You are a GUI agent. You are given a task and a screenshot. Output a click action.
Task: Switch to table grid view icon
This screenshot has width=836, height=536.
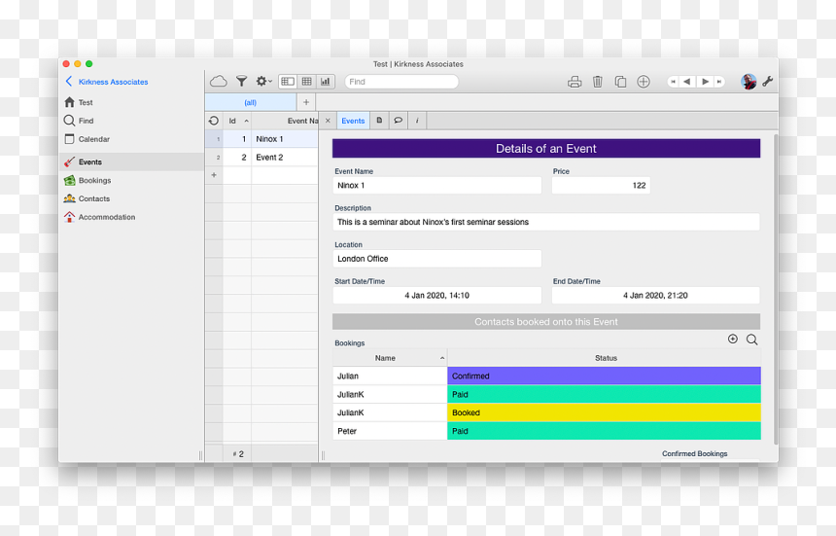click(x=306, y=82)
